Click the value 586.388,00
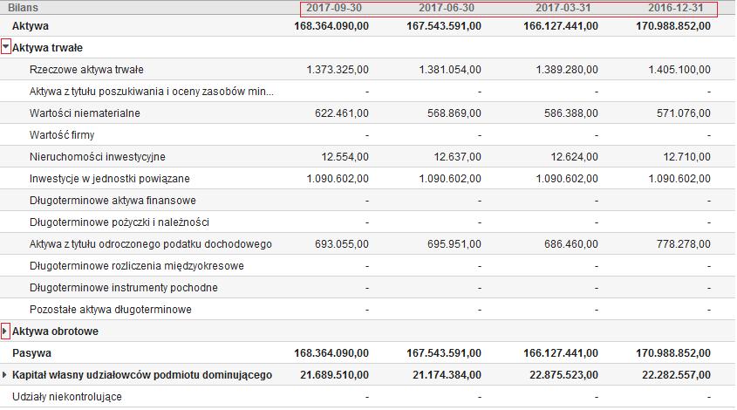Image resolution: width=737 pixels, height=410 pixels. point(571,113)
